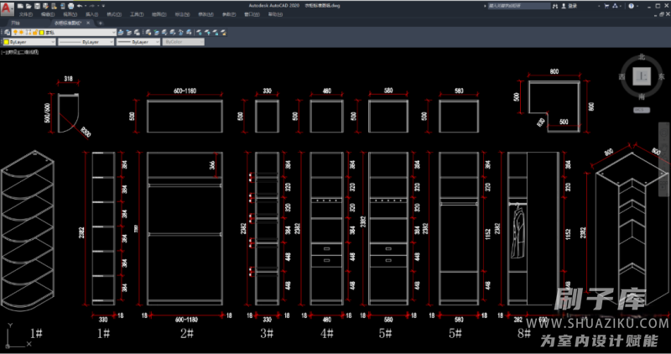Open the Layer Properties manager icon

(x=6, y=33)
